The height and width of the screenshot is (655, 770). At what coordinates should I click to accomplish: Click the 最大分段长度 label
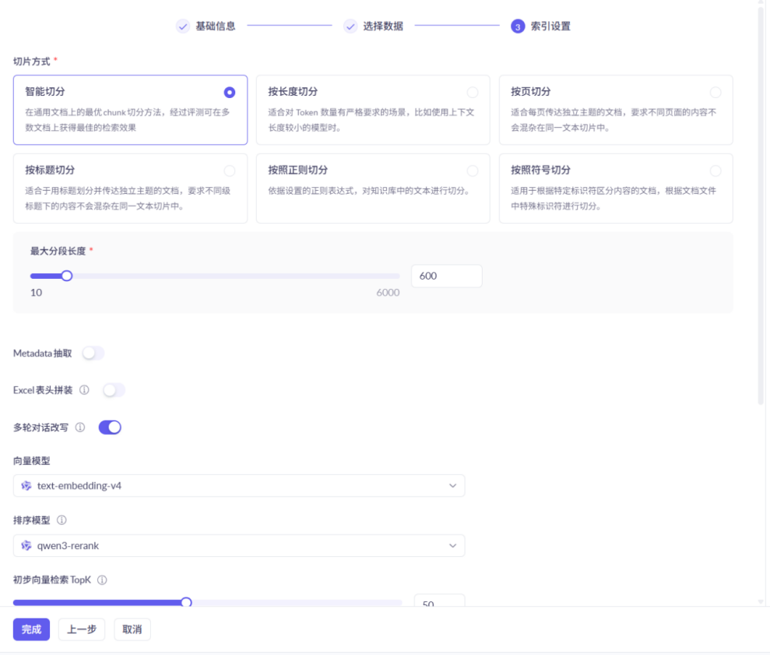click(x=58, y=251)
